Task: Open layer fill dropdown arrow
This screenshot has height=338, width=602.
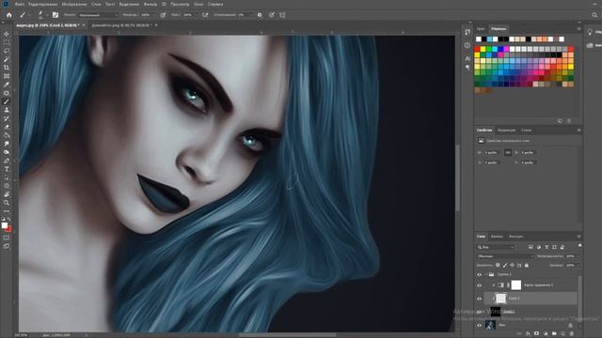Action: click(578, 265)
